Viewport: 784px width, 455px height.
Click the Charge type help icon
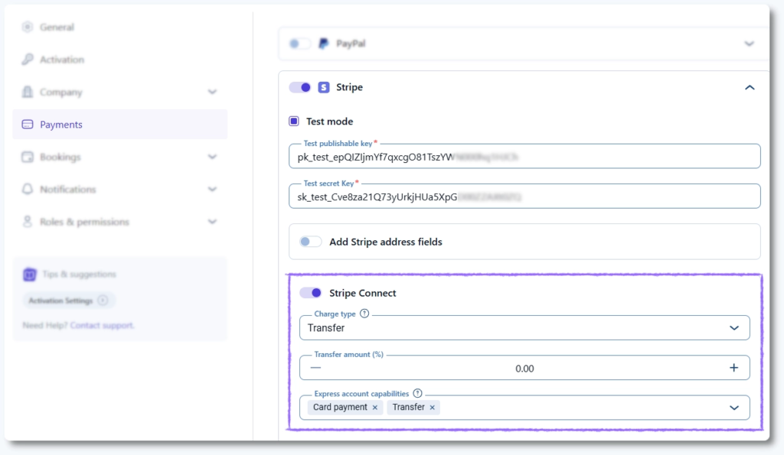[x=364, y=314]
